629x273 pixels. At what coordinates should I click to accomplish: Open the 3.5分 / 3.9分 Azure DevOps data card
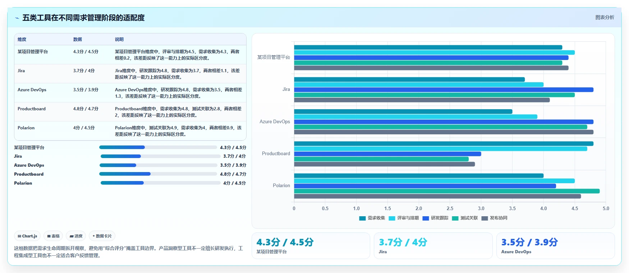(556, 246)
